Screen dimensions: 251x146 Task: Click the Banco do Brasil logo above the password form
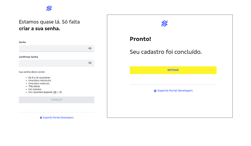[49, 8]
